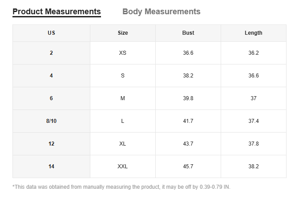This screenshot has width=299, height=199.
Task: Select the M size cell
Action: pos(123,98)
